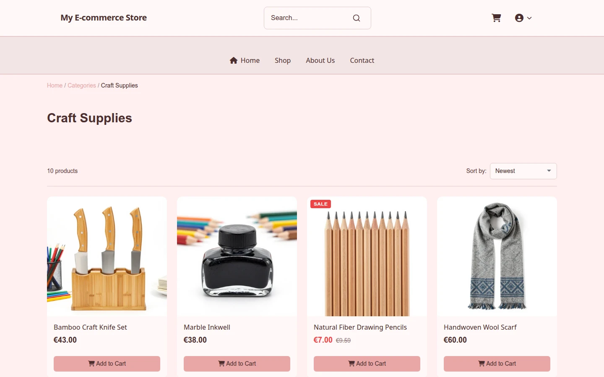View the Handwoven Wool Scarf image
Screen dimensions: 604x377
pyautogui.click(x=497, y=256)
